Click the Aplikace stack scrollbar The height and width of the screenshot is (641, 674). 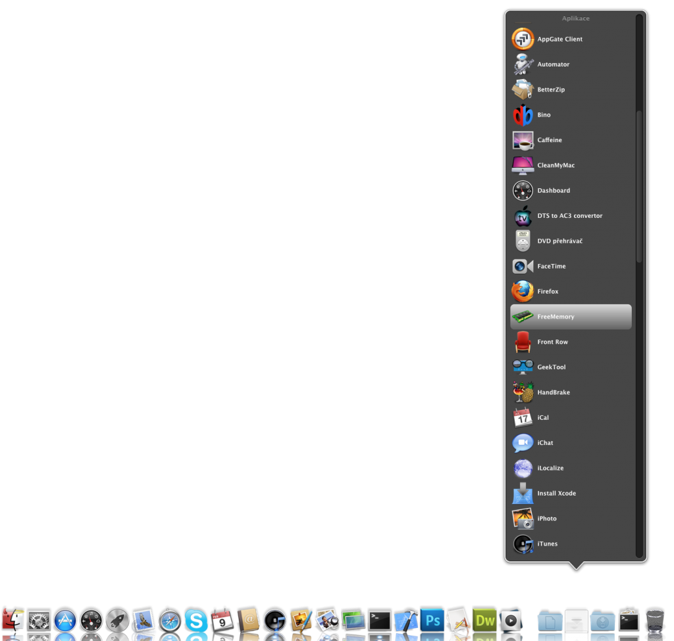pos(638,187)
